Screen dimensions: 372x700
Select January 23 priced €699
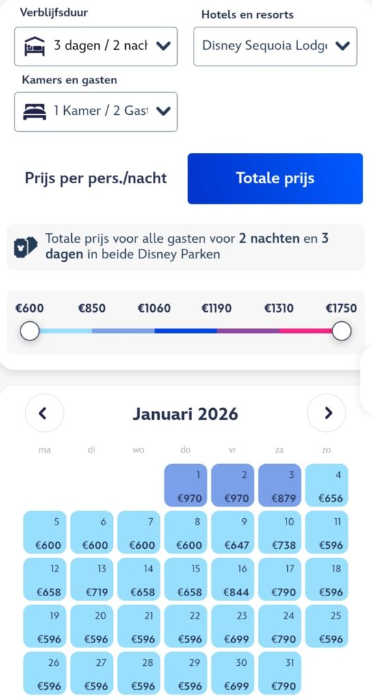pos(232,626)
